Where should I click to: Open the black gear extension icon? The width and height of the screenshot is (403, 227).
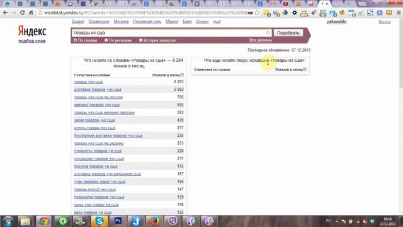(x=295, y=13)
